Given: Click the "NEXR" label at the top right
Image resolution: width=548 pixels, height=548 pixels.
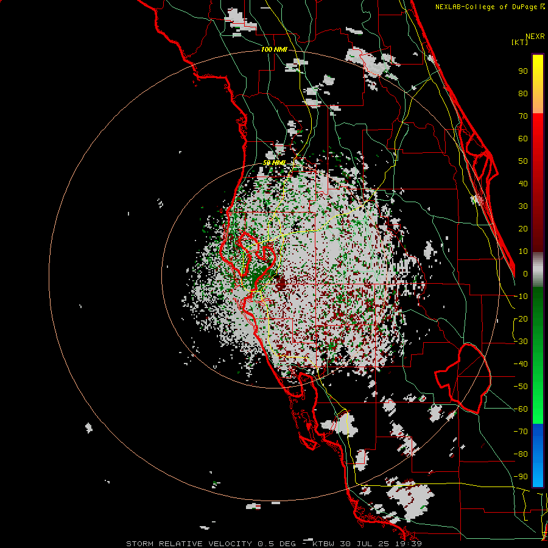Looking at the screenshot, I should tap(535, 36).
